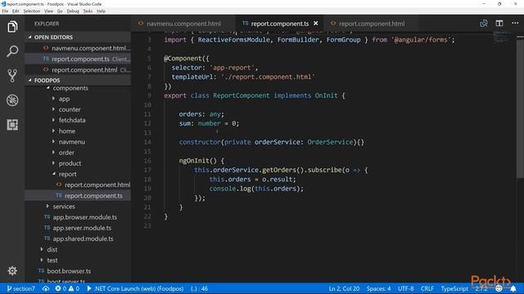This screenshot has height=294, width=524.
Task: Open the Explorer view in activity bar
Action: pos(12,27)
